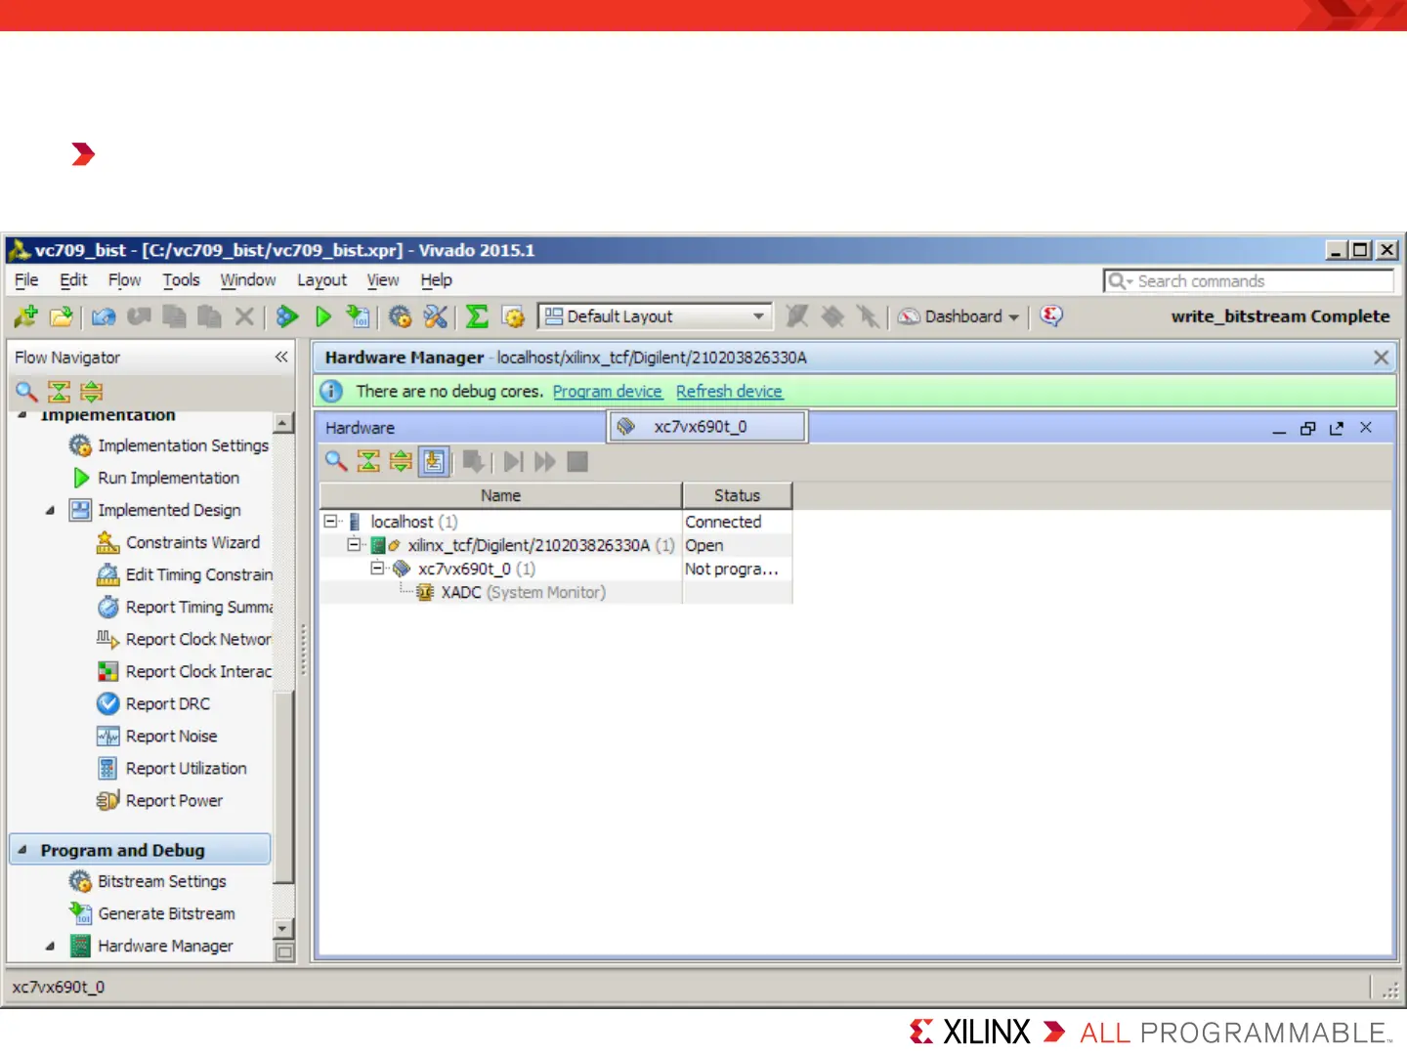Click the yellow gear settings icon beside Sigma

click(513, 316)
